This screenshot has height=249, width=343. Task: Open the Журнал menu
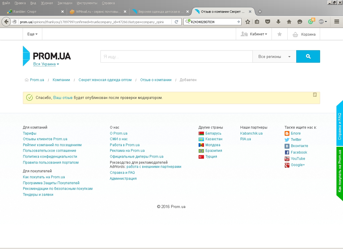pos(47,3)
